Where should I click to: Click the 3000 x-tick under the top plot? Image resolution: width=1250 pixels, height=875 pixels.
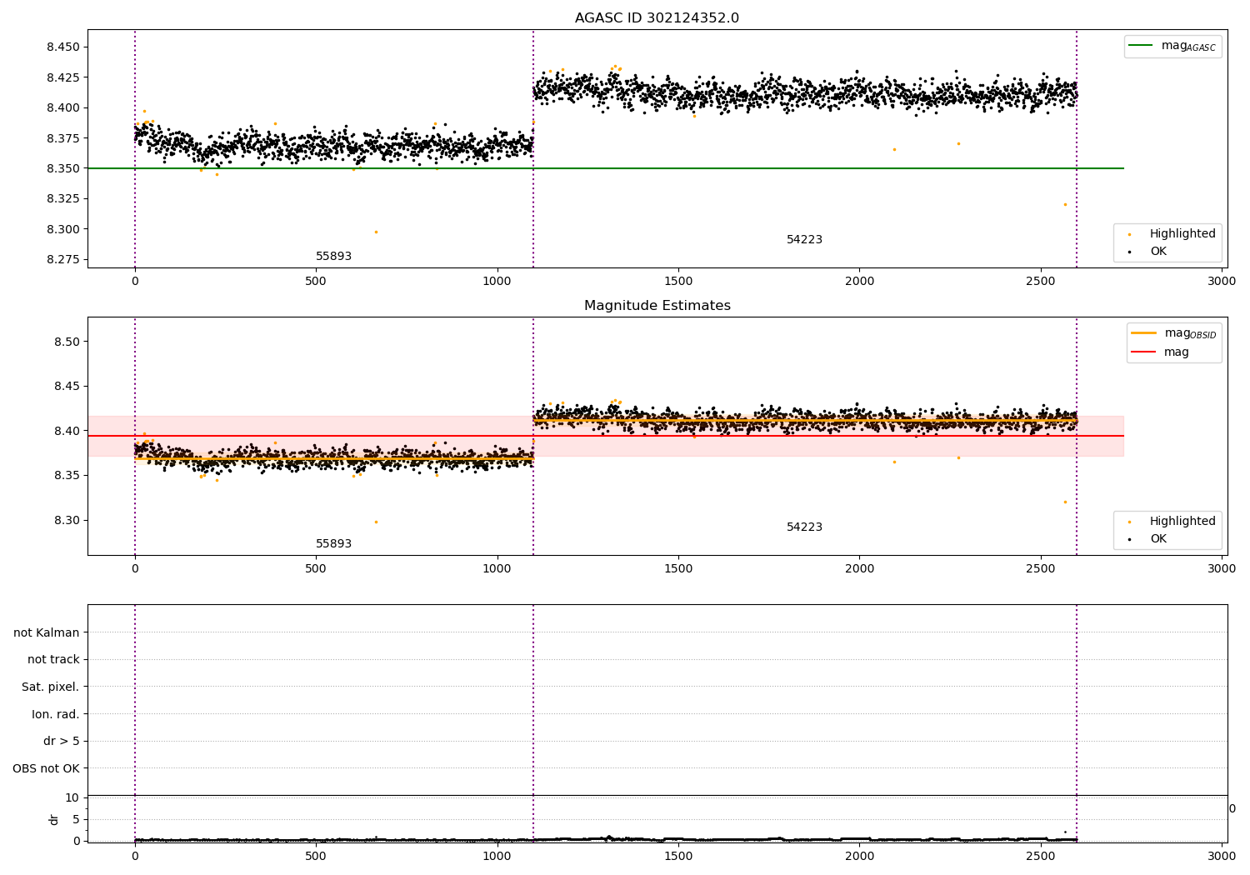tap(1222, 282)
